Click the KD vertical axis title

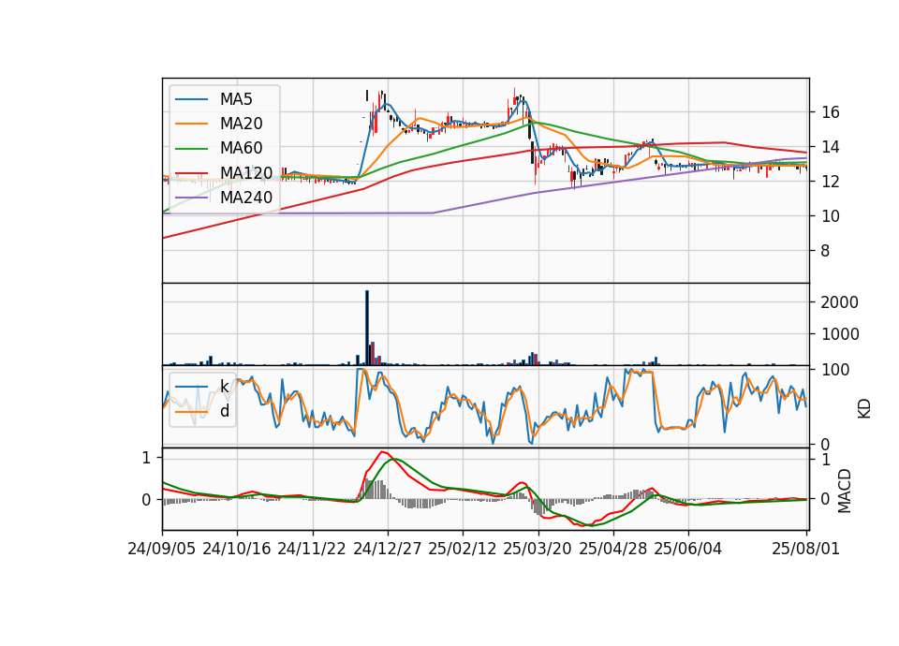pos(864,408)
